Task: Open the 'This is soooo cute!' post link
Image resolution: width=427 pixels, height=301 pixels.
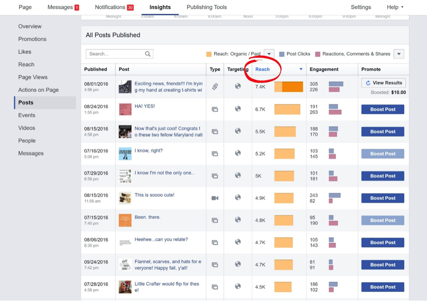Action: point(154,195)
